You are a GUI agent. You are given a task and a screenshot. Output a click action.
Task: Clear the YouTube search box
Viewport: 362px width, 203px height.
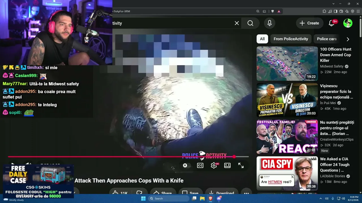[237, 23]
